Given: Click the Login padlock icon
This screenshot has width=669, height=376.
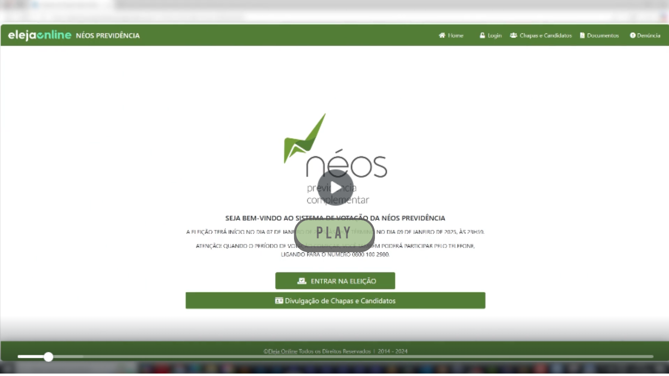Looking at the screenshot, I should 482,35.
